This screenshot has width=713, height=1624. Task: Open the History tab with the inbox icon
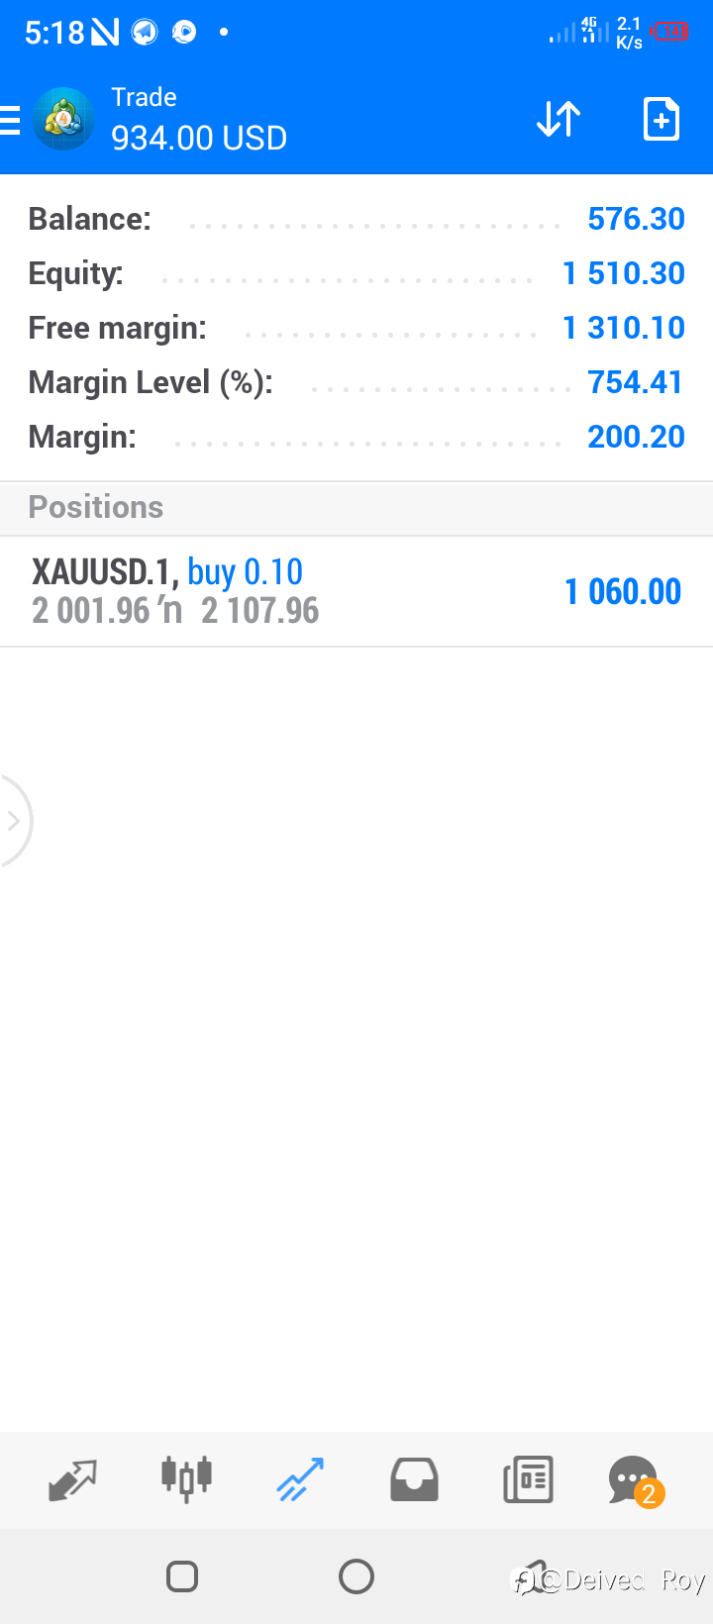[x=414, y=1479]
